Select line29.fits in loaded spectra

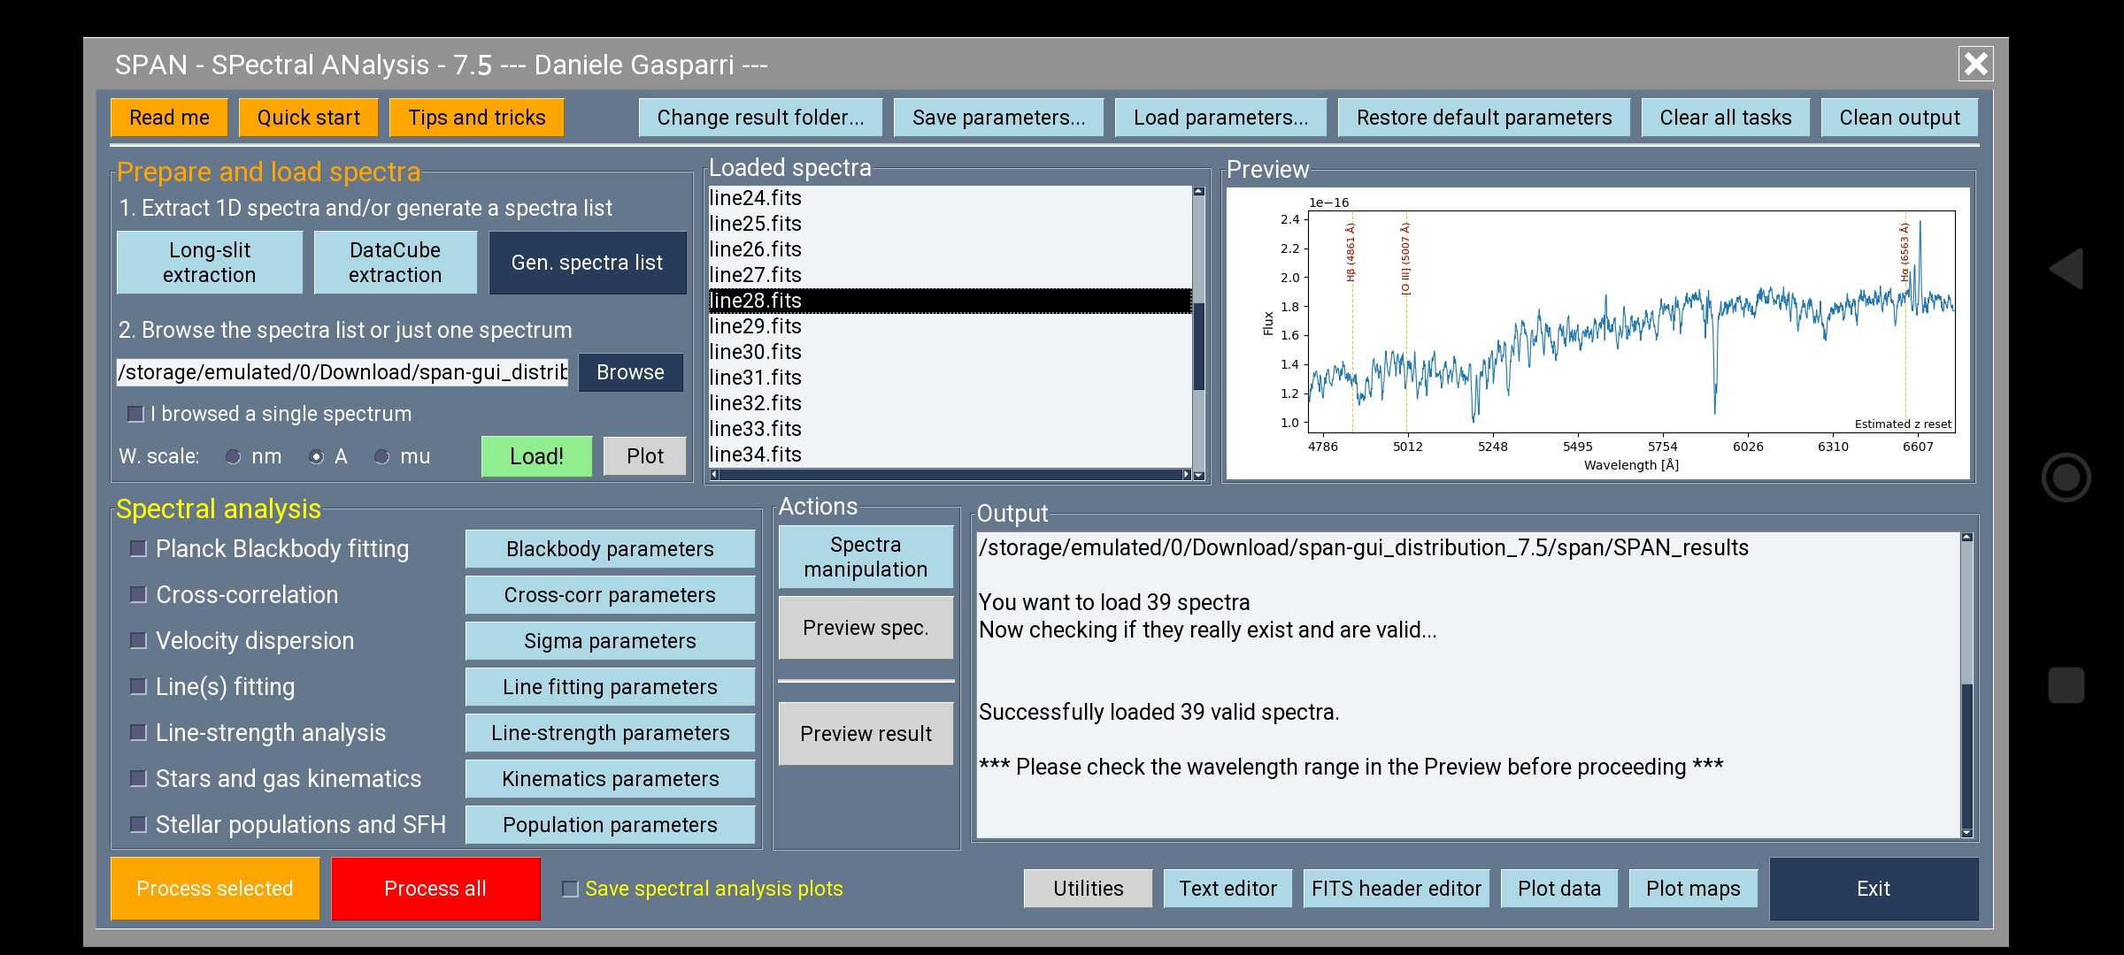tap(950, 326)
